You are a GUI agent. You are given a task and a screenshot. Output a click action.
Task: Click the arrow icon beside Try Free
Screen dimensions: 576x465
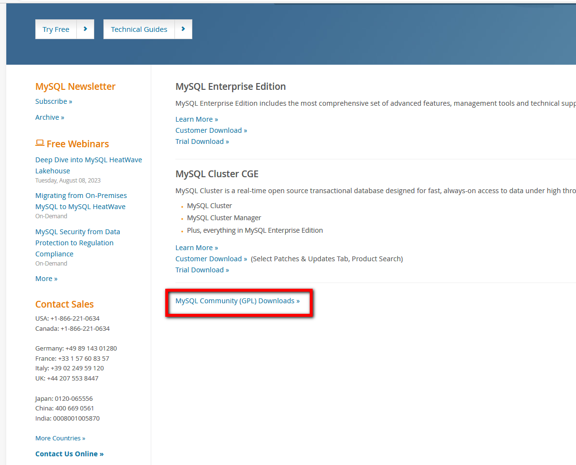85,29
